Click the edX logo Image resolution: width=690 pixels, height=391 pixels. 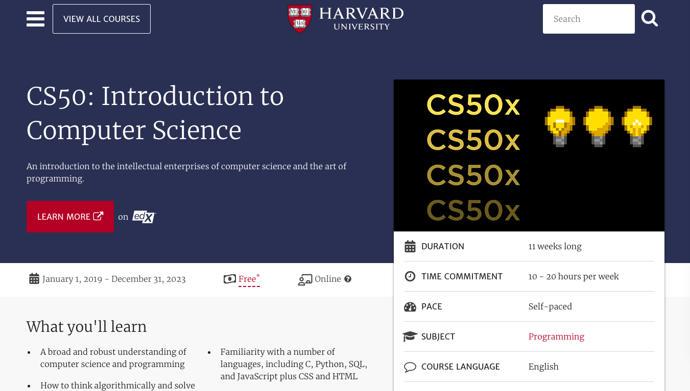coord(144,217)
